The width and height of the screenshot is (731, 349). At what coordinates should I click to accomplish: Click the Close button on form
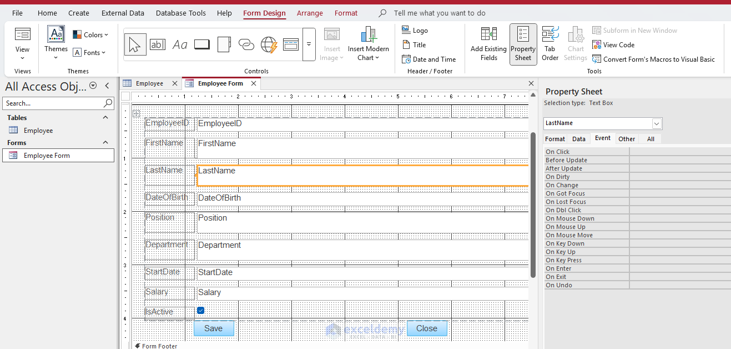pyautogui.click(x=427, y=328)
